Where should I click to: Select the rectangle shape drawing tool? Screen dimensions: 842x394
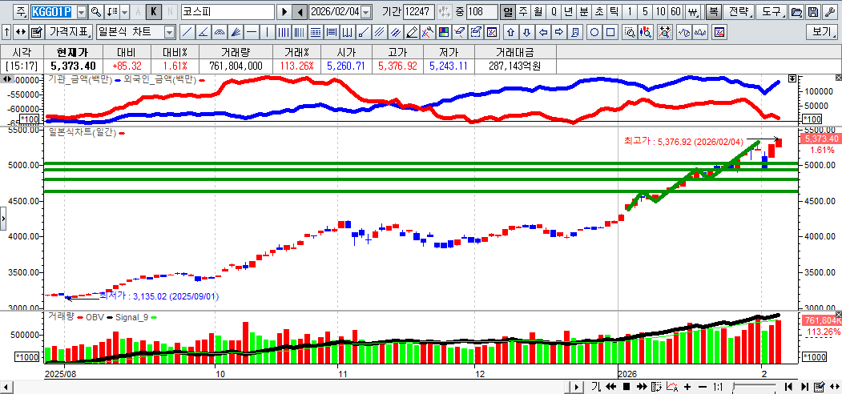(610, 32)
